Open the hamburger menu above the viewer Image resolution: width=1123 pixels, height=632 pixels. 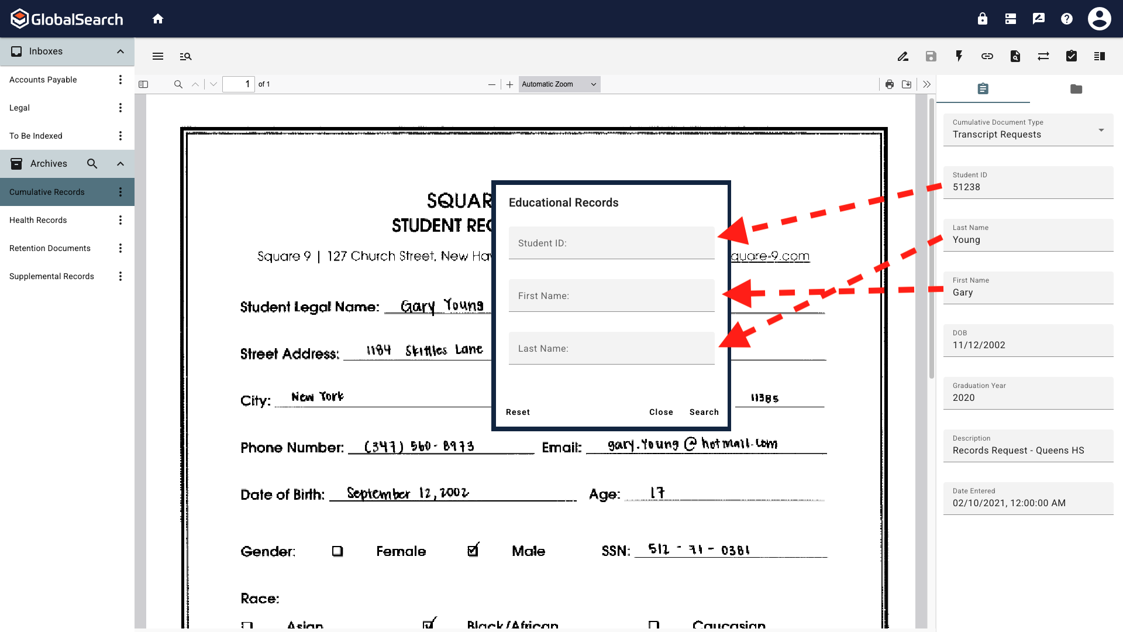click(x=157, y=56)
